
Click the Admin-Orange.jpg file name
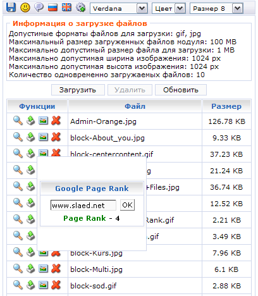click(x=103, y=121)
